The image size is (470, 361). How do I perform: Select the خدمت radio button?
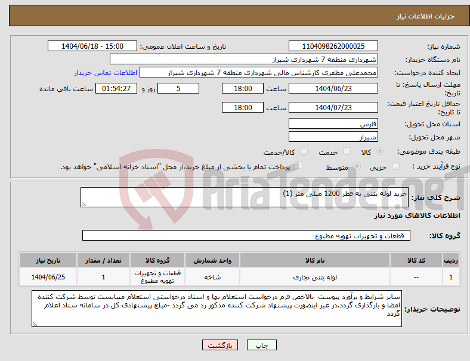347,151
